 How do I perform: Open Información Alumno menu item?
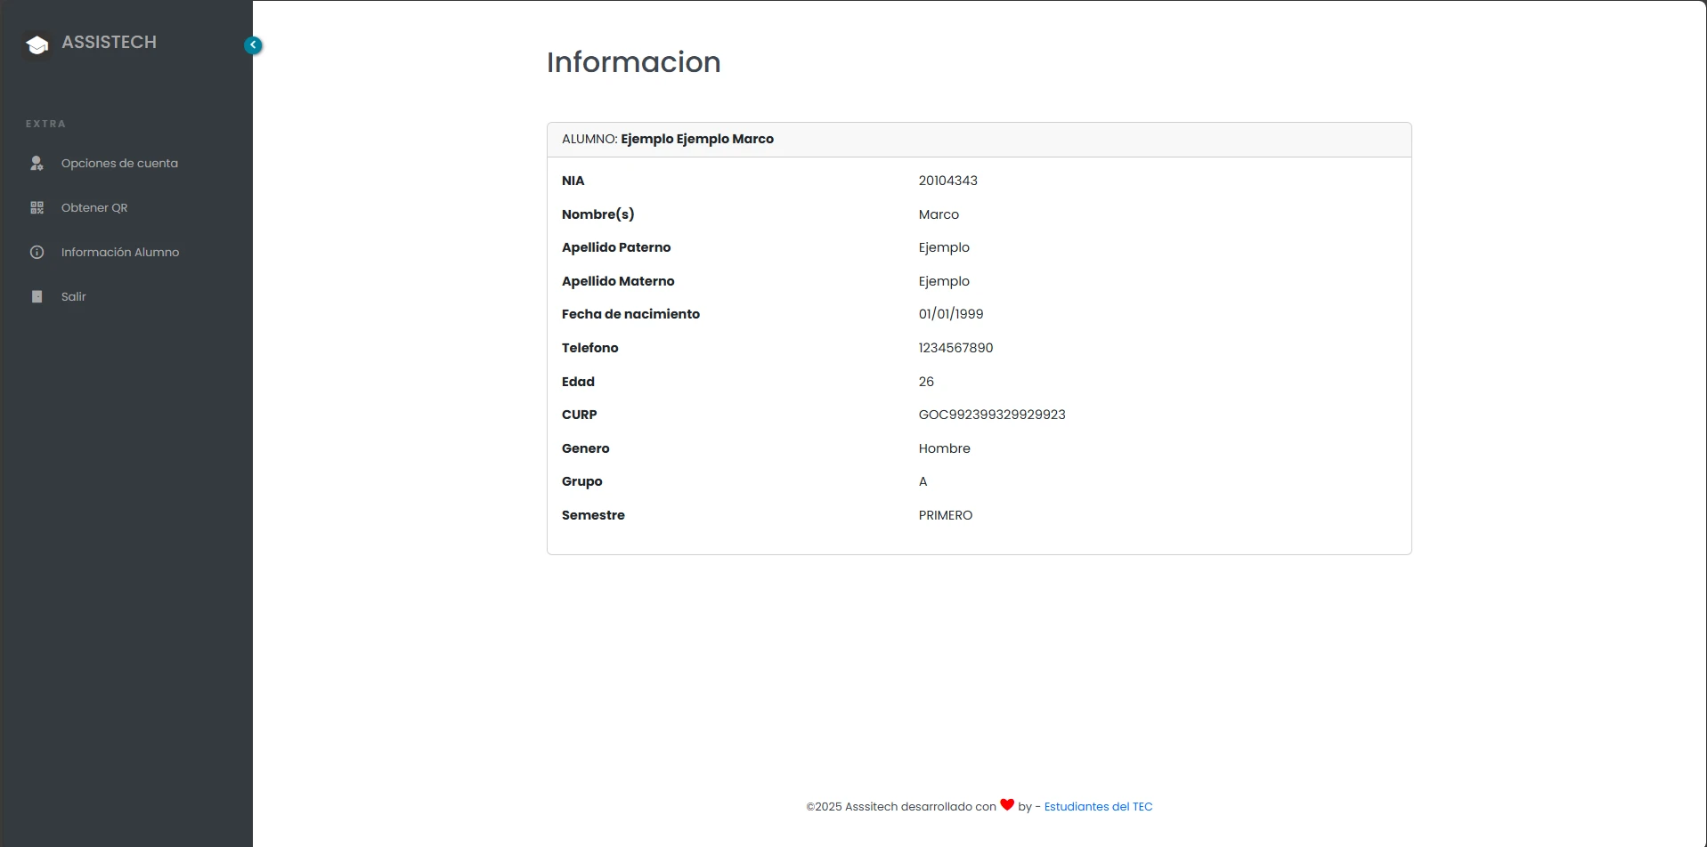(120, 252)
